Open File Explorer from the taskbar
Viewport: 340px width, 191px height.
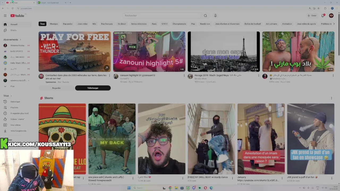coord(176,188)
